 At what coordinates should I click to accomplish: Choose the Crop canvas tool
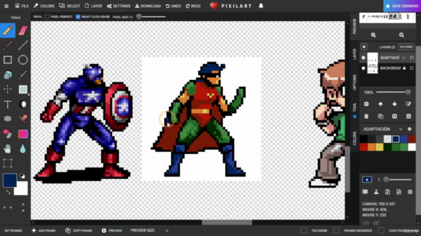[x=7, y=163]
